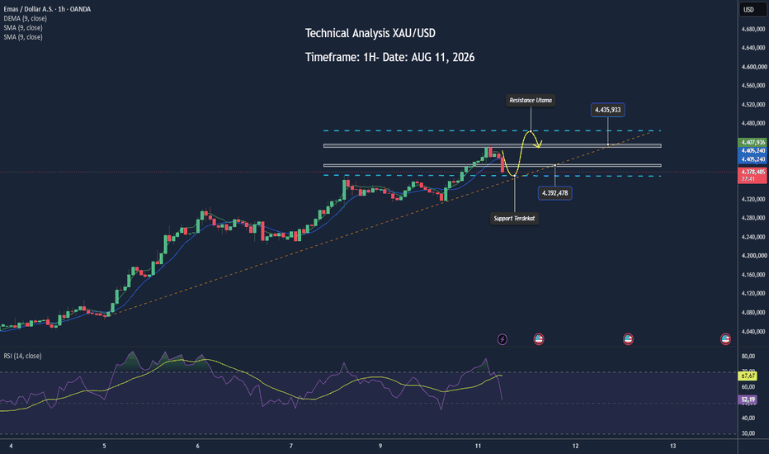
Task: Open the US flag event near date 12
Action: click(628, 339)
